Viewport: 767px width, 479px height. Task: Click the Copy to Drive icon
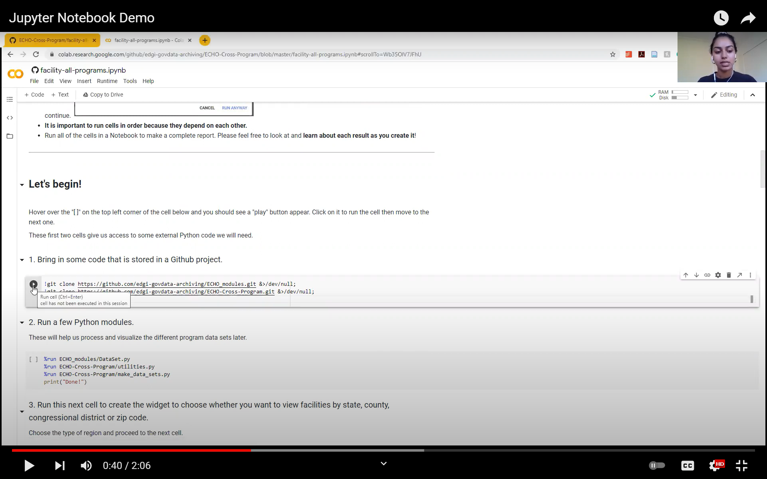pyautogui.click(x=85, y=94)
